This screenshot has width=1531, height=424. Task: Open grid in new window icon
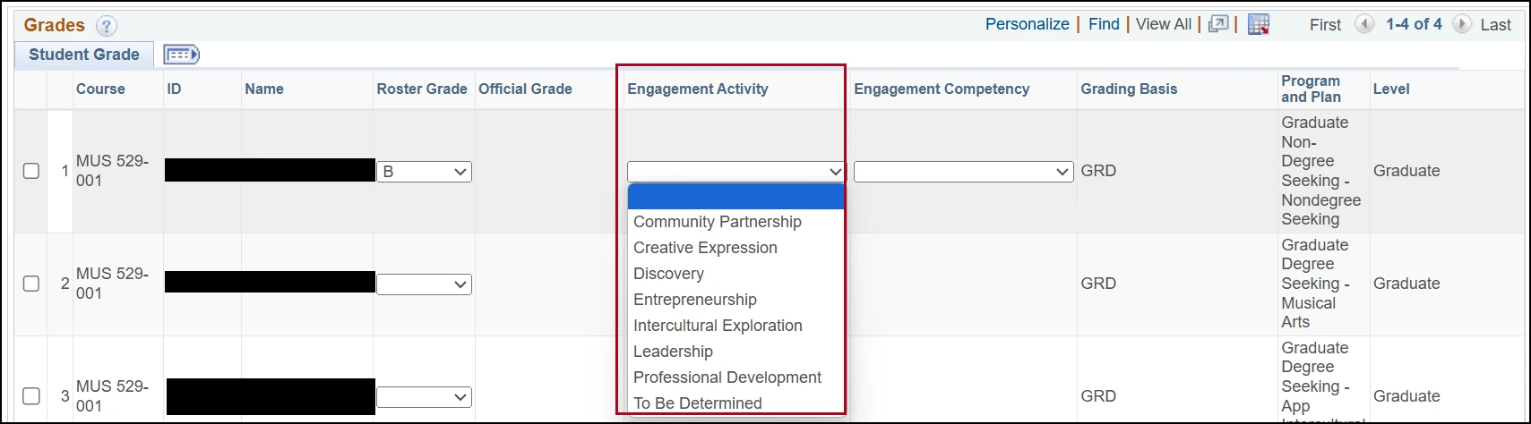1217,24
